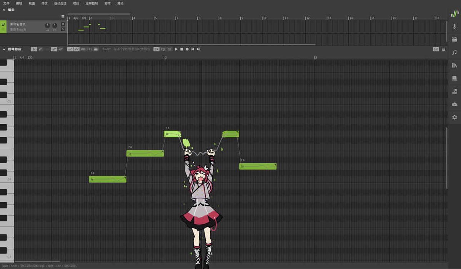Image resolution: width=461 pixels, height=269 pixels.
Task: Click the track pan knob
Action: [55, 26]
